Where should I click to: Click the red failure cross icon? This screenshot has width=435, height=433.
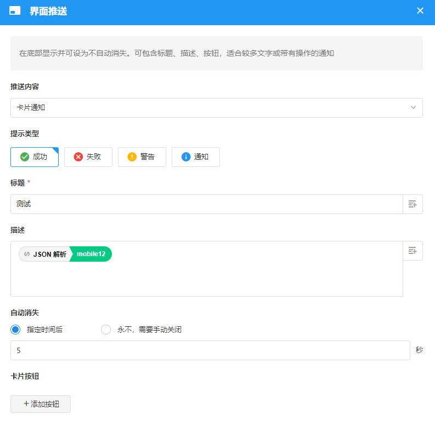pyautogui.click(x=78, y=157)
